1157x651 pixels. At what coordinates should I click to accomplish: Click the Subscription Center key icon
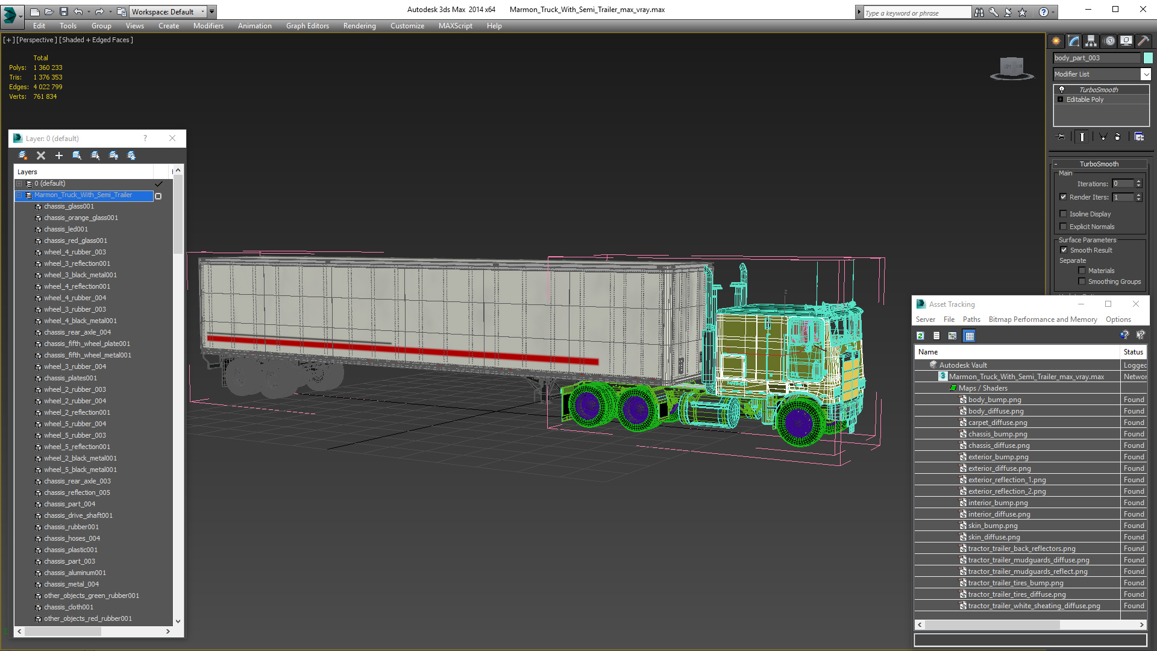tap(994, 12)
